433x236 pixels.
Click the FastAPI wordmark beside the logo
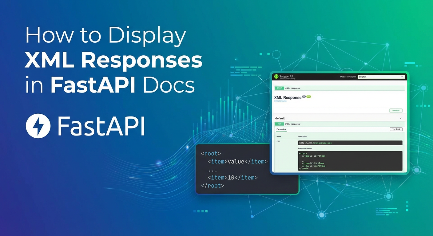pyautogui.click(x=101, y=126)
